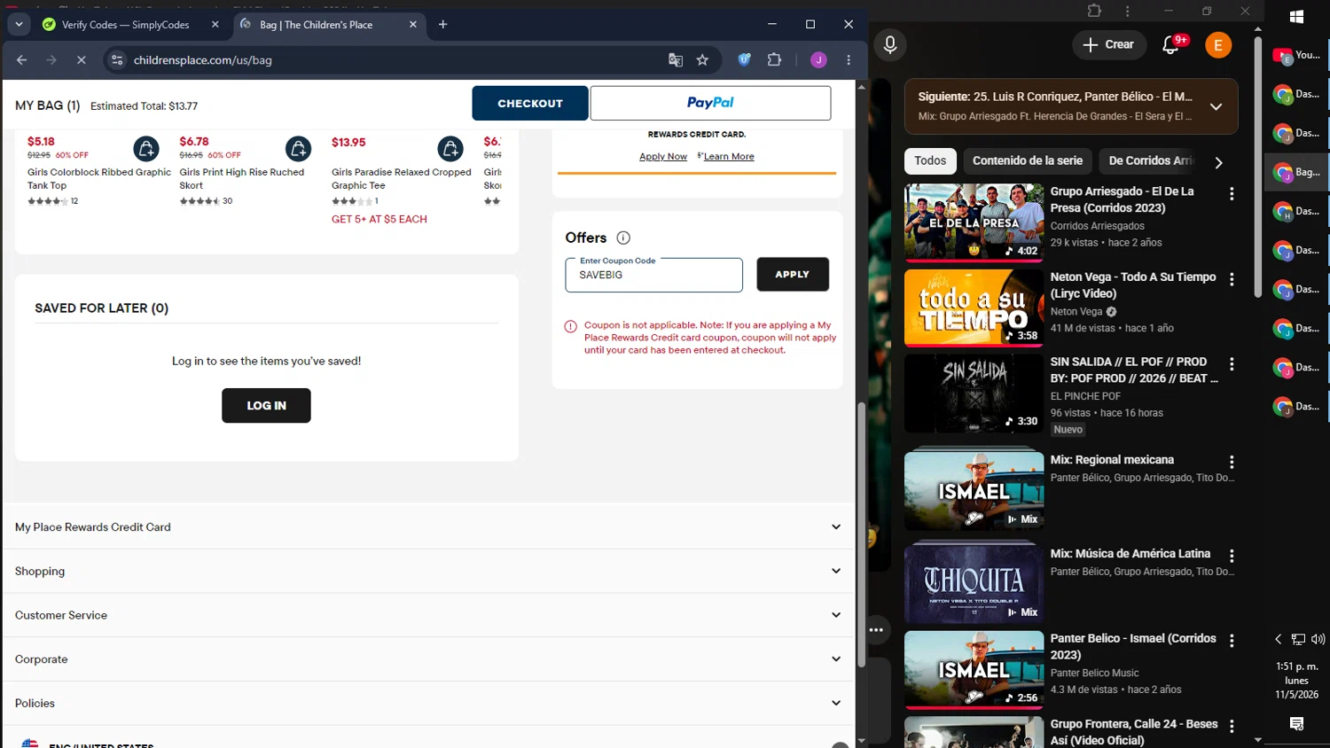Click the Learn More rewards link
1330x748 pixels.
pos(729,157)
